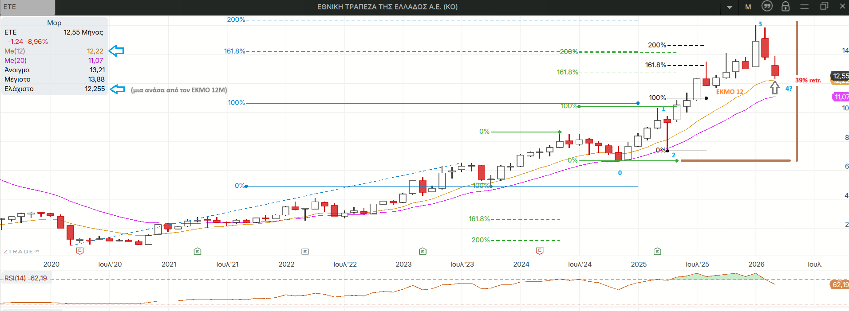The width and height of the screenshot is (849, 311).
Task: Click the magenta 11,07 price tag on axis
Action: (x=841, y=97)
